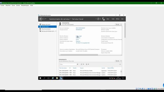Open Task View on the VM taskbar

pos(48,78)
